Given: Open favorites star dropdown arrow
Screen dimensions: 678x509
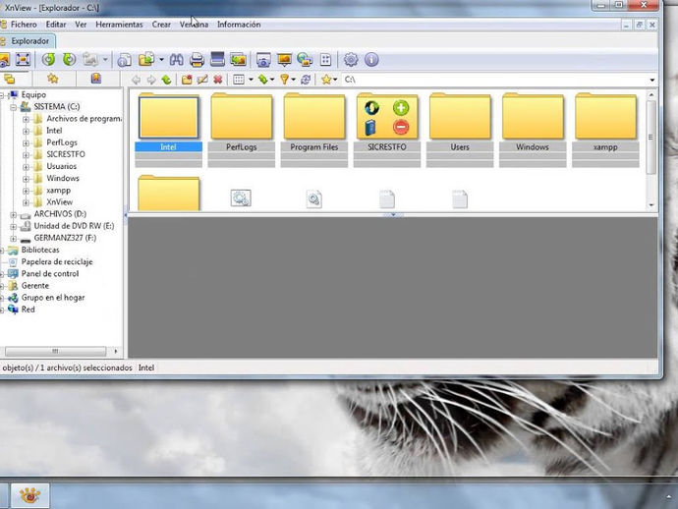Looking at the screenshot, I should click(335, 80).
